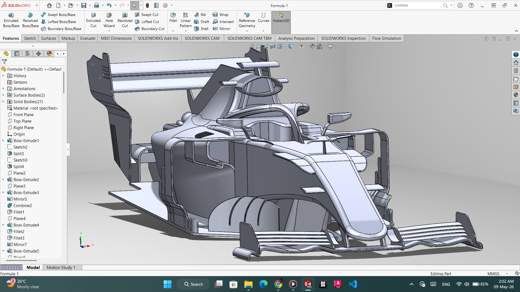Select the Extruded Boss/Base tool

[11, 20]
